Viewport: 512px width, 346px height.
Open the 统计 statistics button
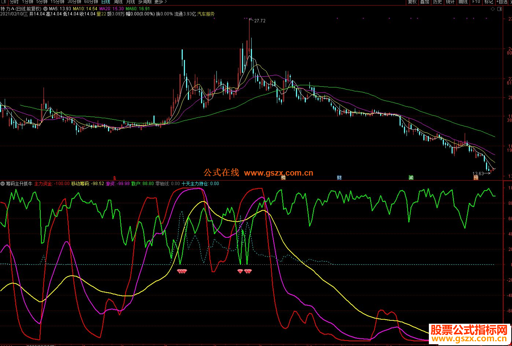[x=450, y=2]
